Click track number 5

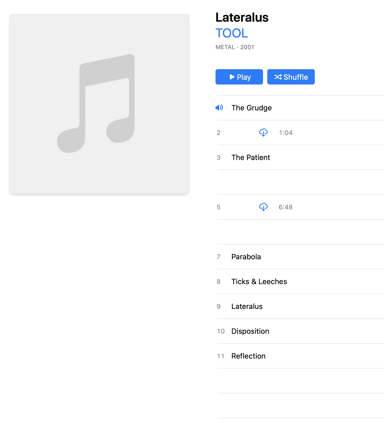tap(219, 207)
